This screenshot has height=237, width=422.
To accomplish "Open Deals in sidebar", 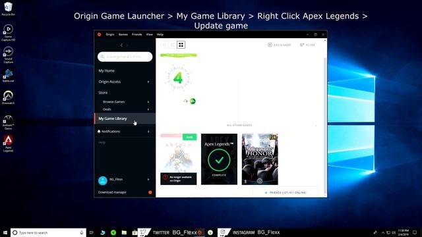I will [x=107, y=109].
